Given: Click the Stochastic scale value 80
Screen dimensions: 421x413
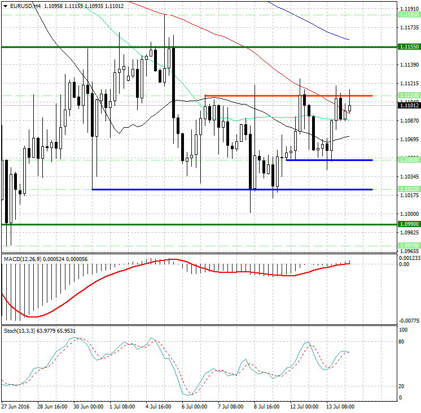Looking at the screenshot, I should click(401, 342).
